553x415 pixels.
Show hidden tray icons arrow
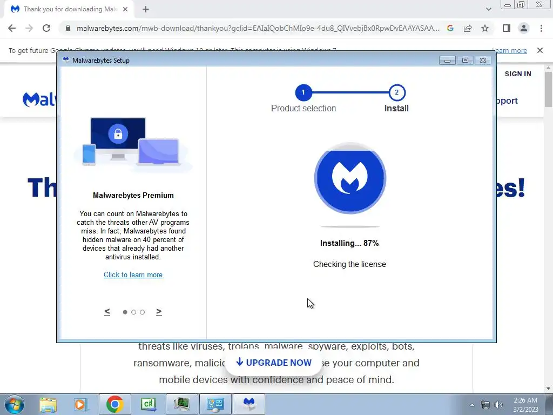472,405
